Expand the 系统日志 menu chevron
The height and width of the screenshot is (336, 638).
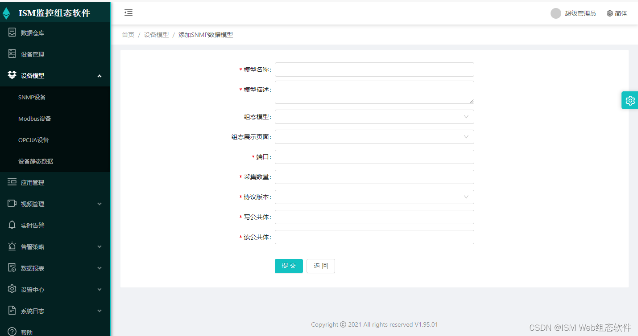click(99, 311)
